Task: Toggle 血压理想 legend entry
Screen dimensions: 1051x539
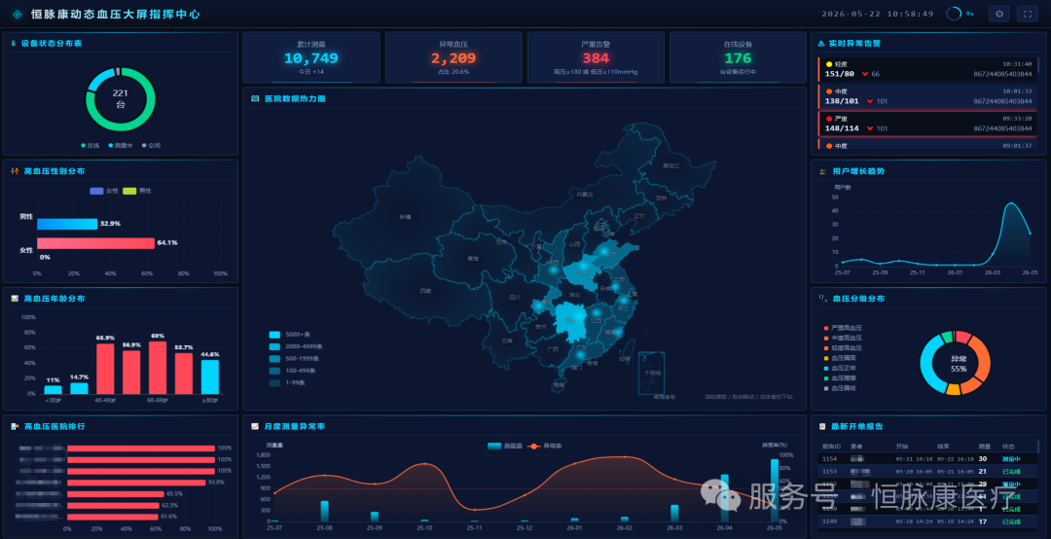Action: (840, 378)
